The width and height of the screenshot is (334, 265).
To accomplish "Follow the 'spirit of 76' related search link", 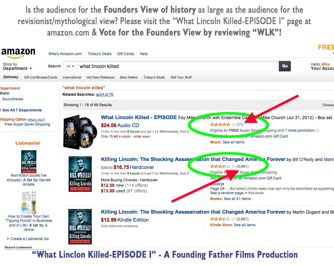I will point(105,94).
